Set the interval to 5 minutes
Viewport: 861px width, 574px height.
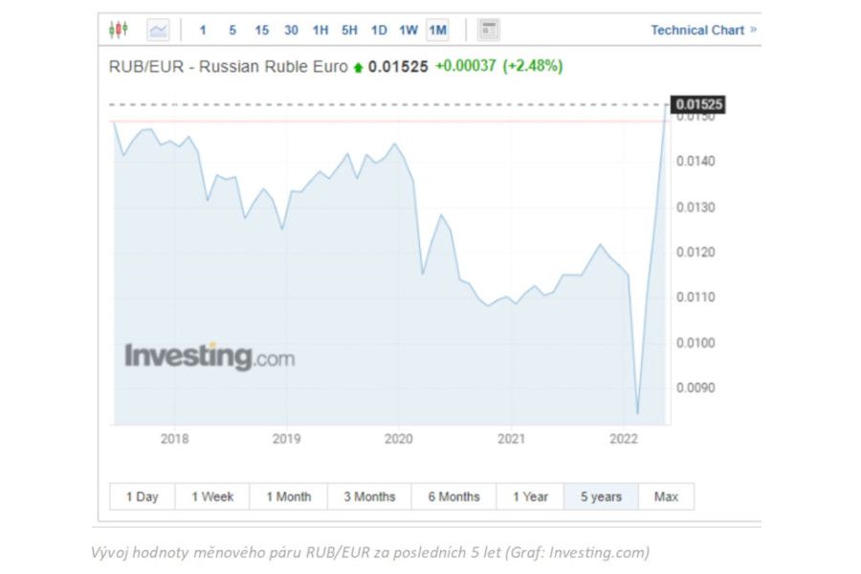232,30
